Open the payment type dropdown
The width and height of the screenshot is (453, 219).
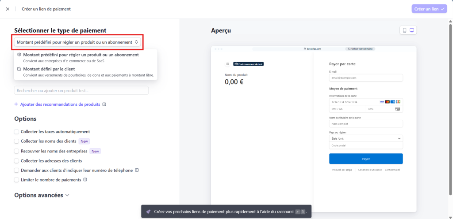78,42
